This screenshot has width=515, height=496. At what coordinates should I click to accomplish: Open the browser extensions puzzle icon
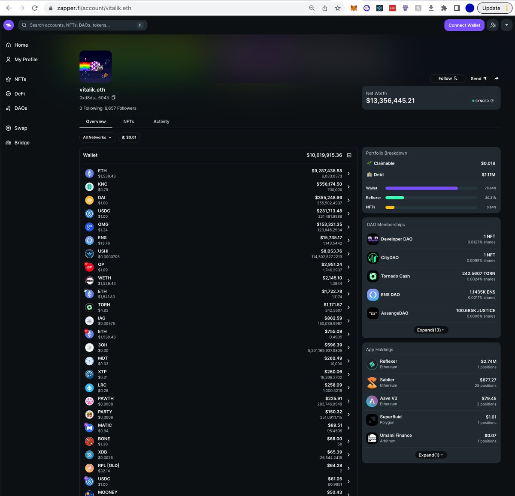click(x=444, y=8)
